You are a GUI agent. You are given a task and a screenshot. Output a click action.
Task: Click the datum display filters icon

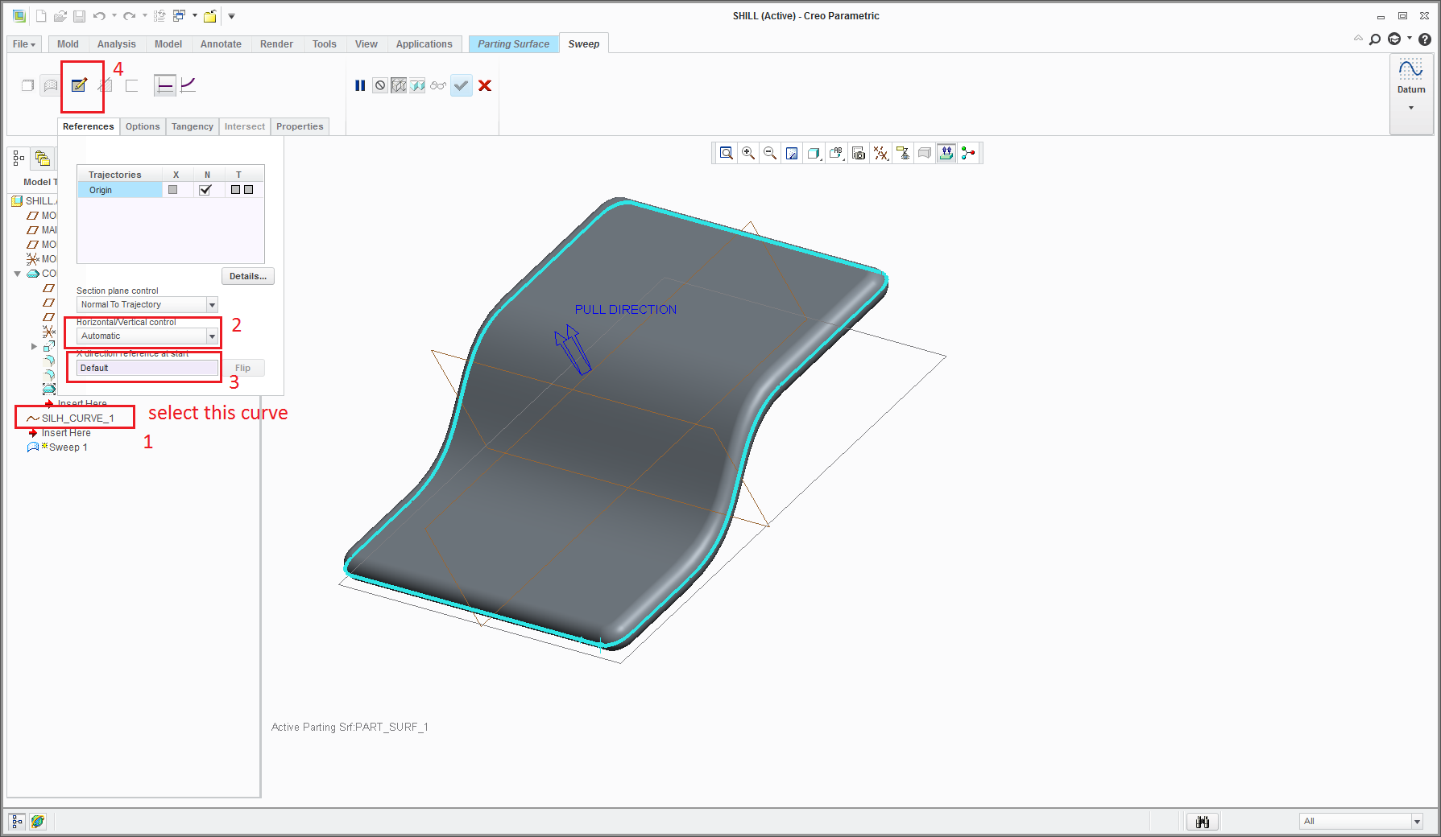tap(881, 153)
